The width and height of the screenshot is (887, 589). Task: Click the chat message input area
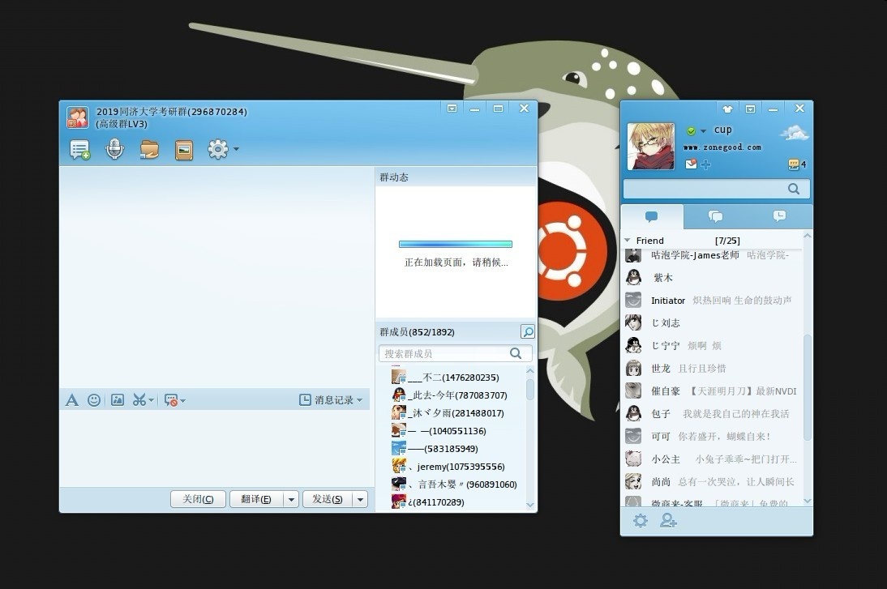[215, 448]
